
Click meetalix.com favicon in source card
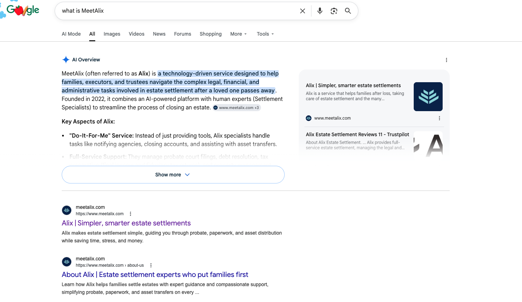coord(309,118)
